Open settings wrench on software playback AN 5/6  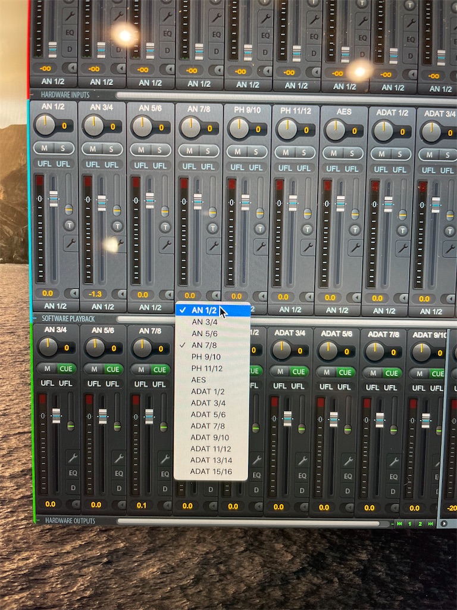[x=119, y=458]
